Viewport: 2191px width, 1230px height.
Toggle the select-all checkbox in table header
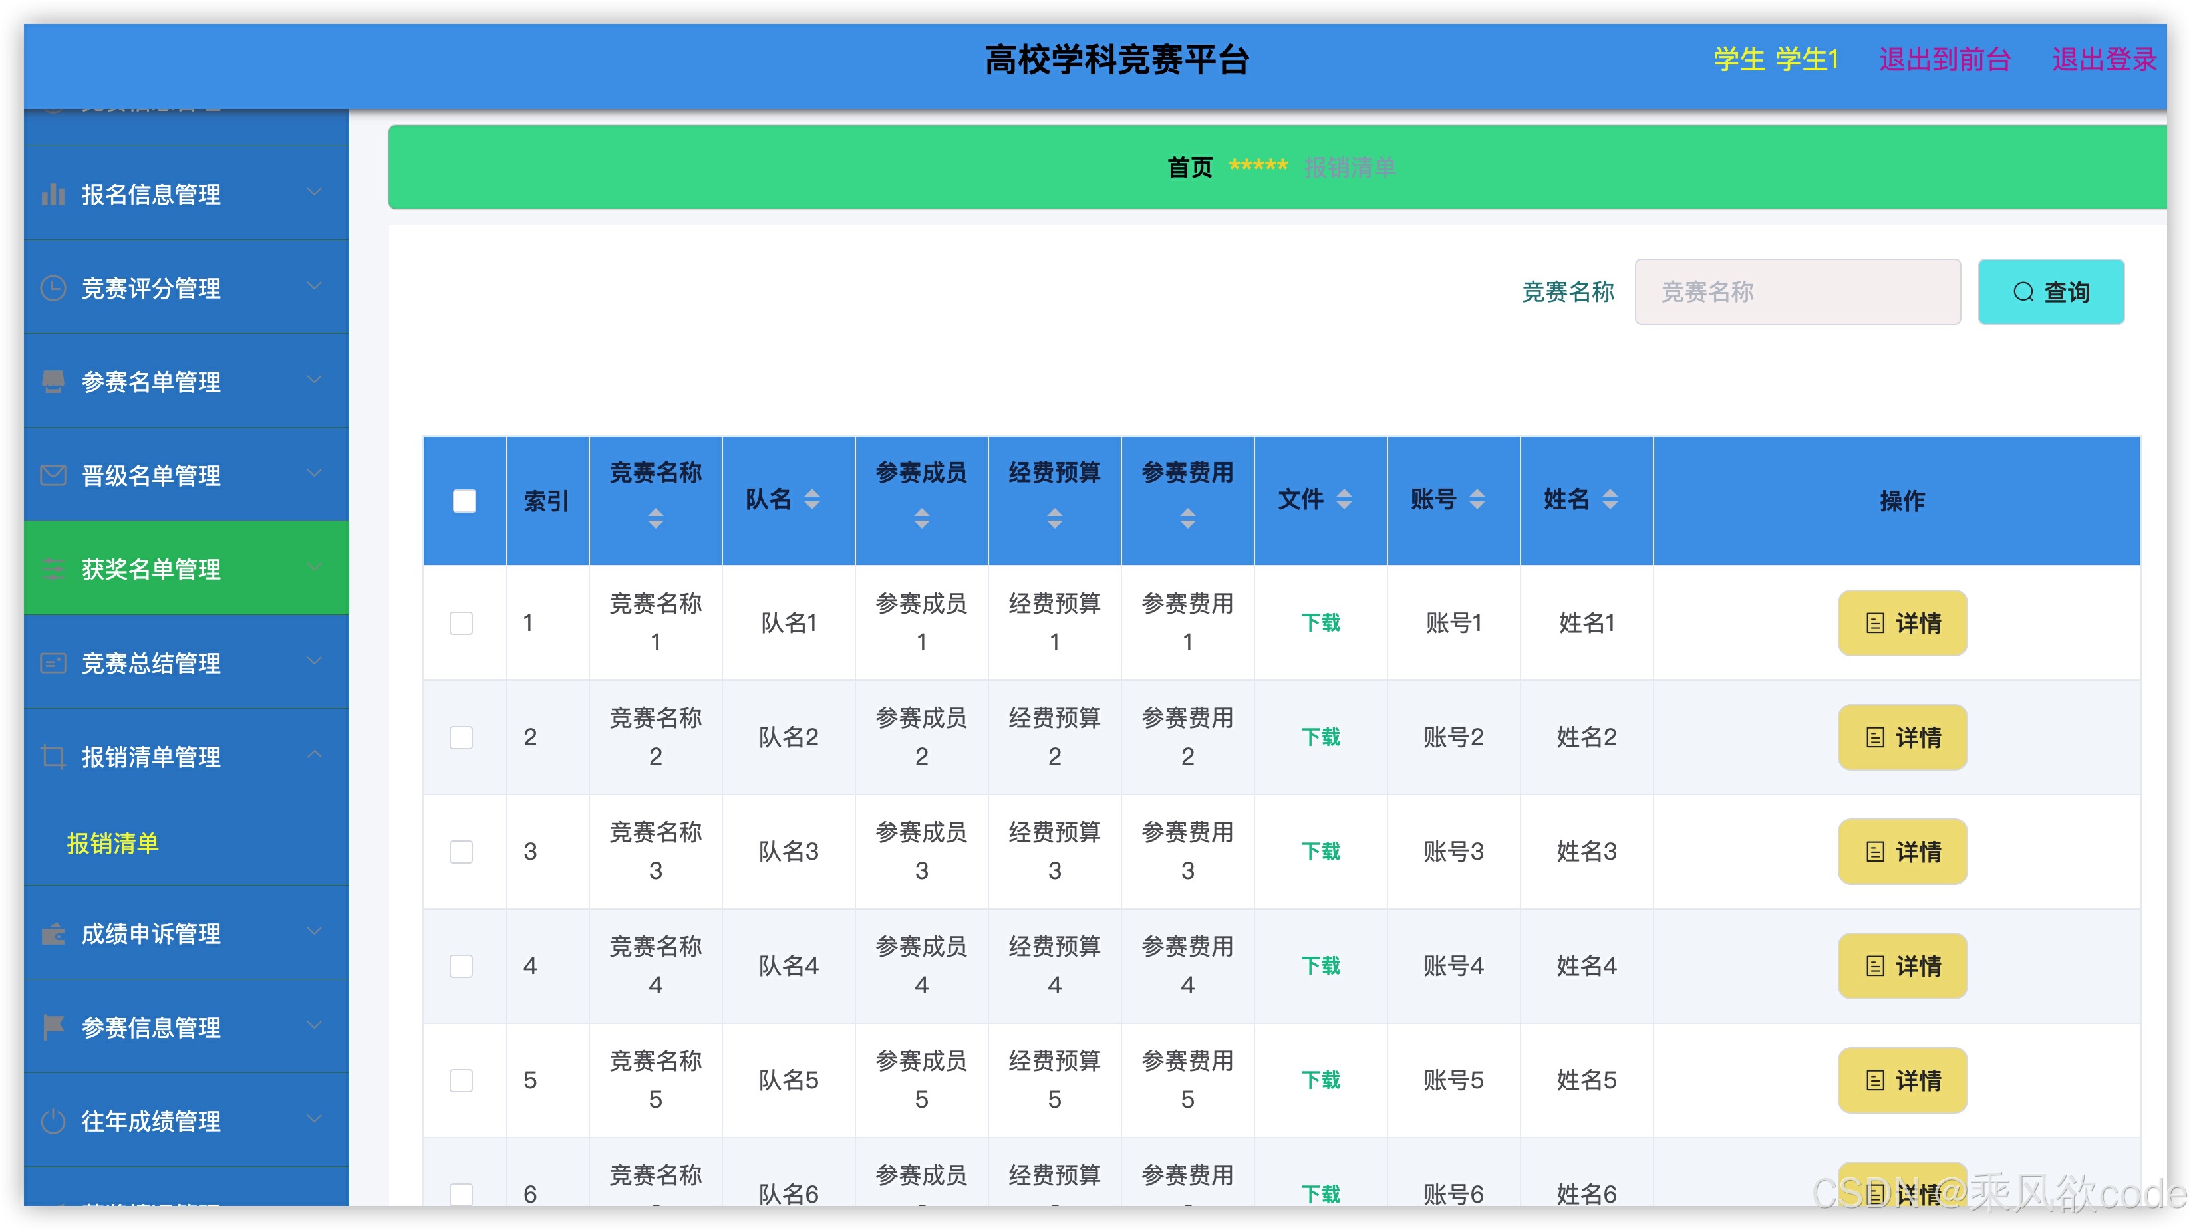coord(464,501)
